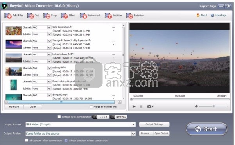The image size is (235, 145).
Task: Clear the file list
Action: (33, 107)
